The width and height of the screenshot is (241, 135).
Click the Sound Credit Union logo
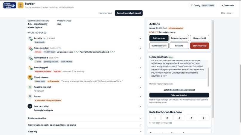point(10,5)
